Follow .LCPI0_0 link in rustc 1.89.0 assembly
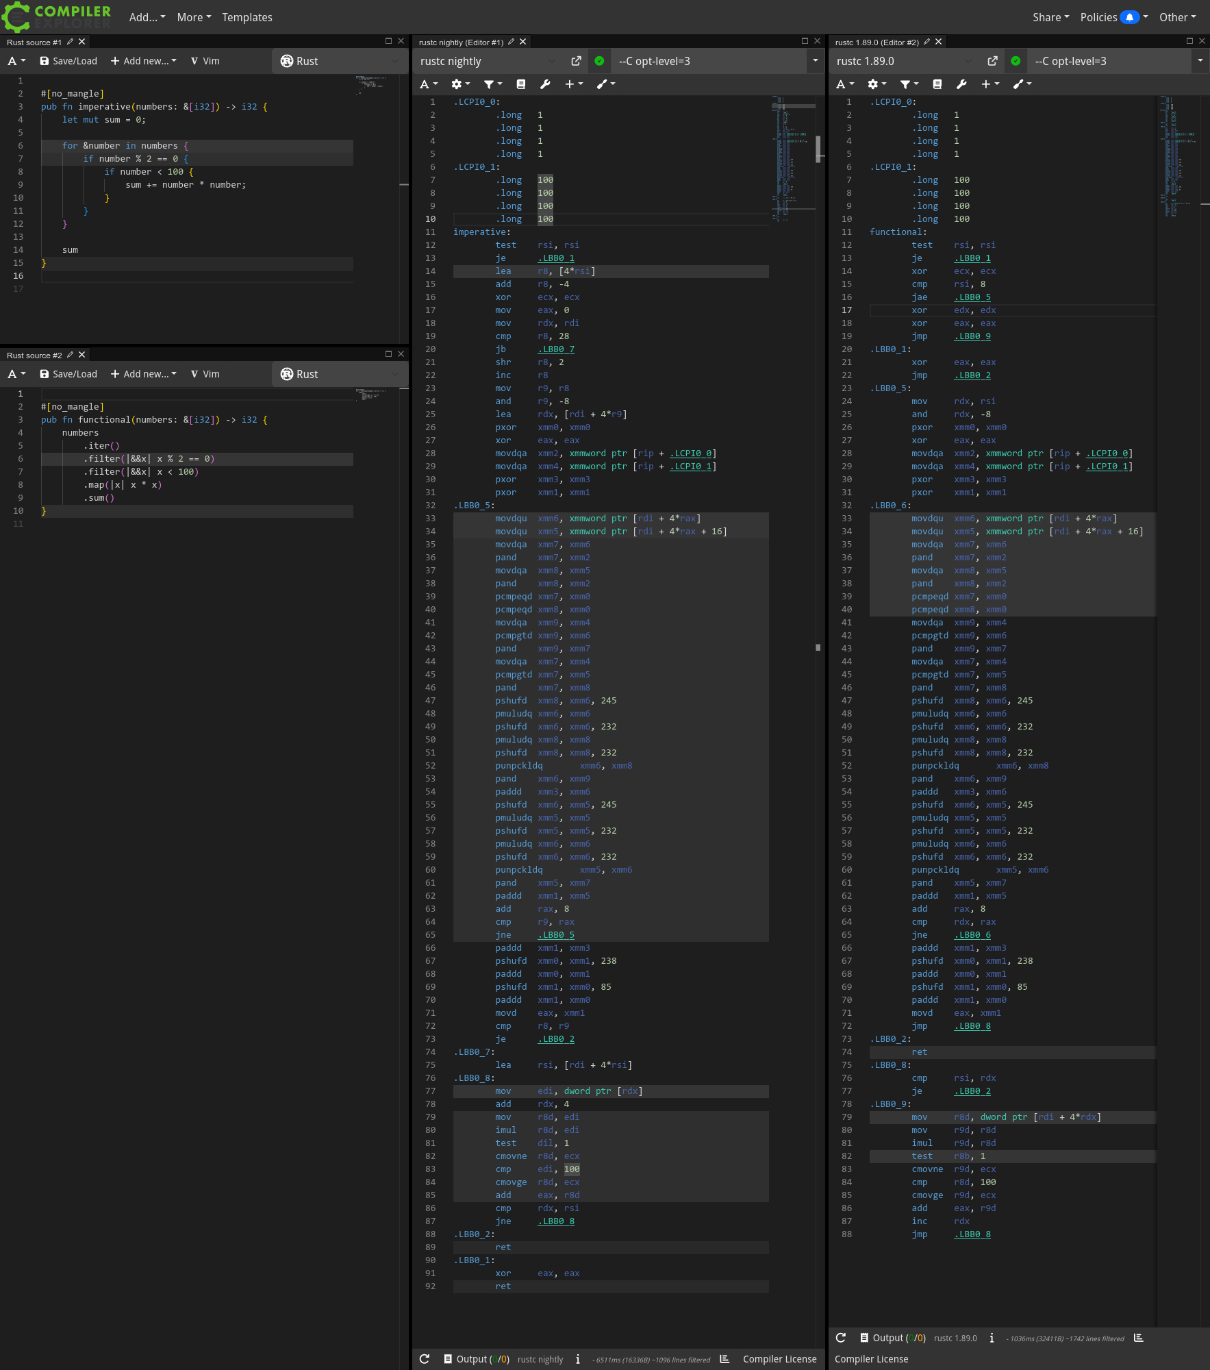The width and height of the screenshot is (1210, 1370). coord(1109,453)
